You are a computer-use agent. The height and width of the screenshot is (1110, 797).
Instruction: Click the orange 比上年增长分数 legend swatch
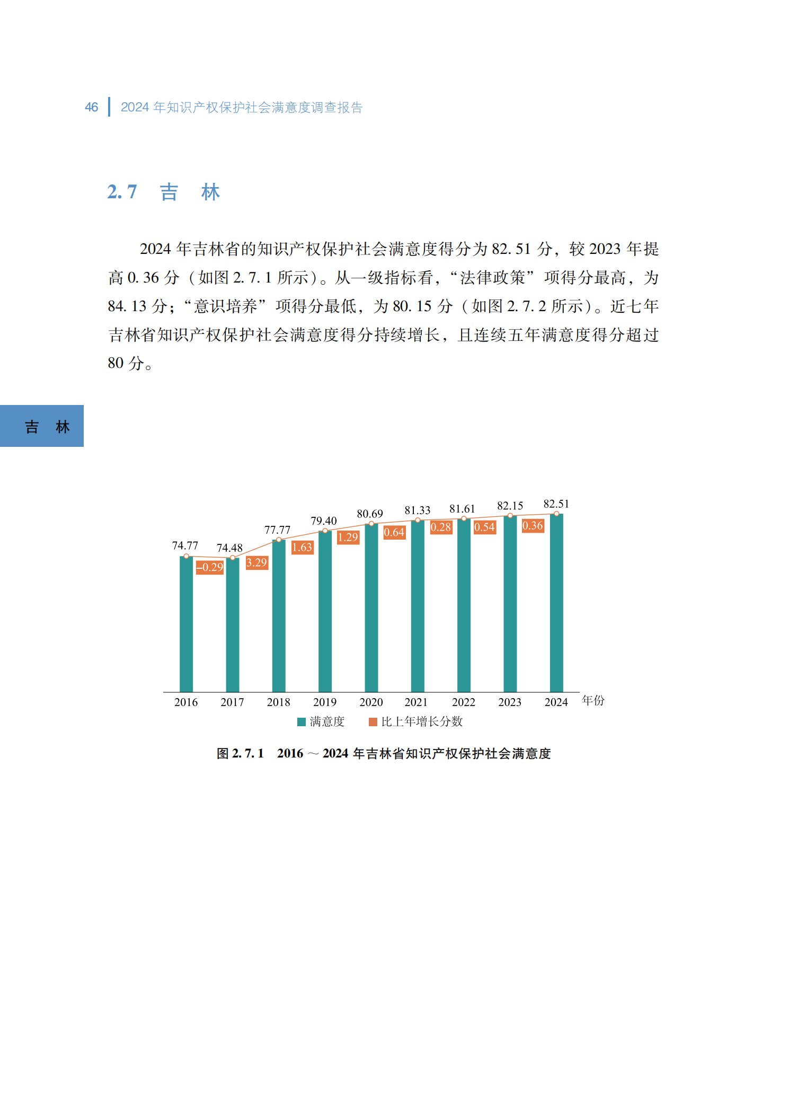tap(373, 721)
